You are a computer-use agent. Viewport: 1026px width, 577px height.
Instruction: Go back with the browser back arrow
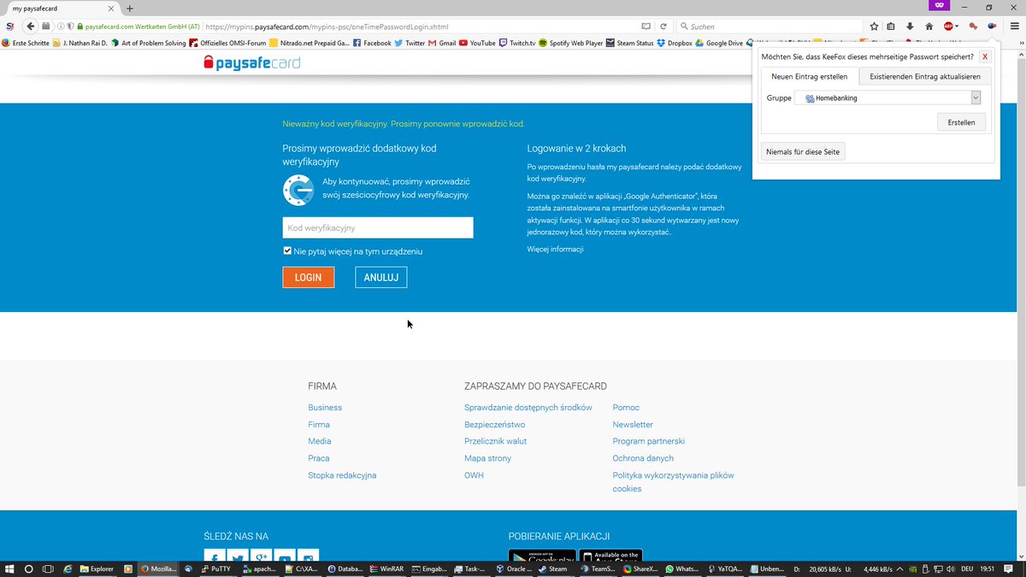pyautogui.click(x=31, y=26)
